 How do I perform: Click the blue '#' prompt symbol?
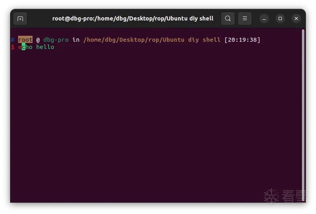coord(12,40)
